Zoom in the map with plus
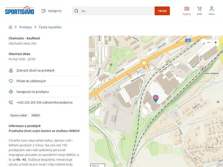Screen dimensions: 223x167 216,42
